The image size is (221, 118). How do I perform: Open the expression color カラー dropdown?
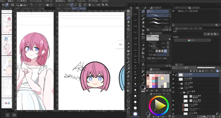click(192, 40)
